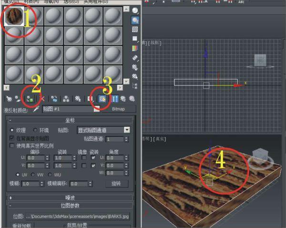Click the Go to Parent icon
This screenshot has width=286, height=228.
coord(123,99)
